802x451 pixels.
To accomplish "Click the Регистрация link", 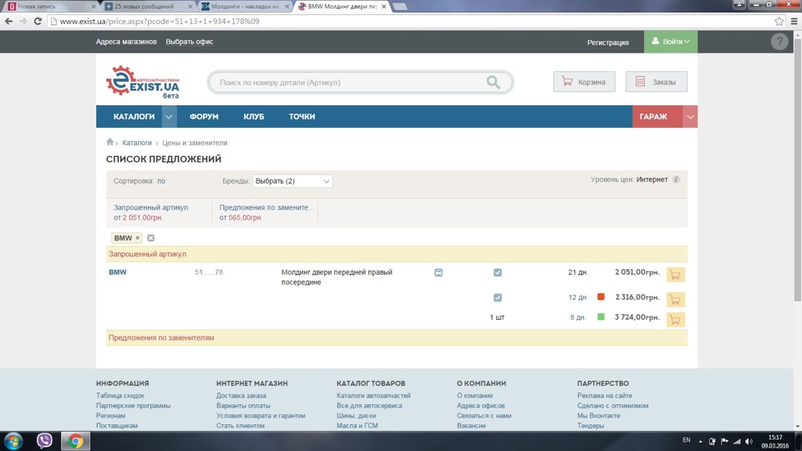I will 607,42.
